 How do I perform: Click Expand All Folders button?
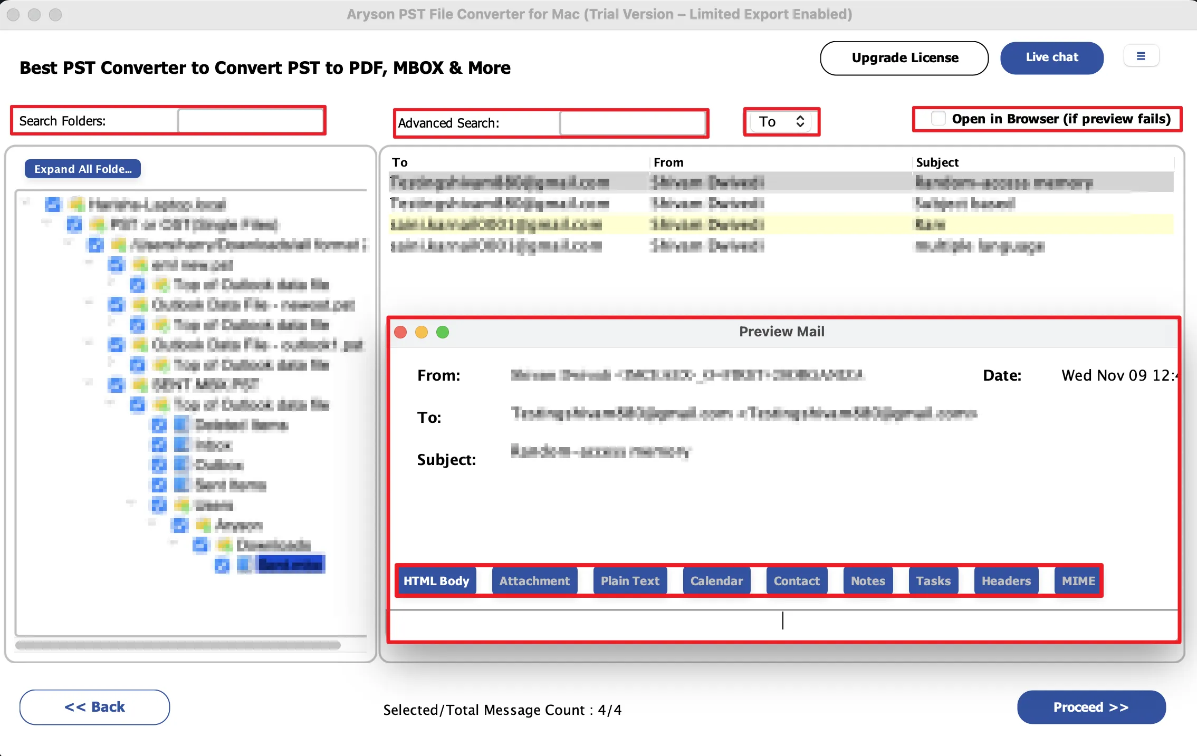pyautogui.click(x=83, y=169)
